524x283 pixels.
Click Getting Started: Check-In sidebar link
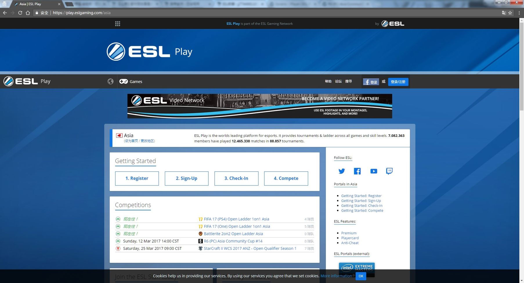pyautogui.click(x=362, y=206)
